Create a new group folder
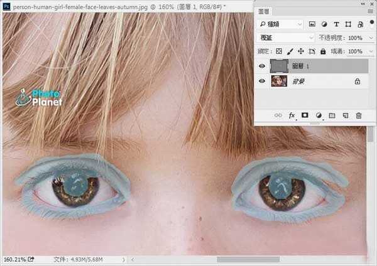This screenshot has width=377, height=266. pyautogui.click(x=332, y=115)
